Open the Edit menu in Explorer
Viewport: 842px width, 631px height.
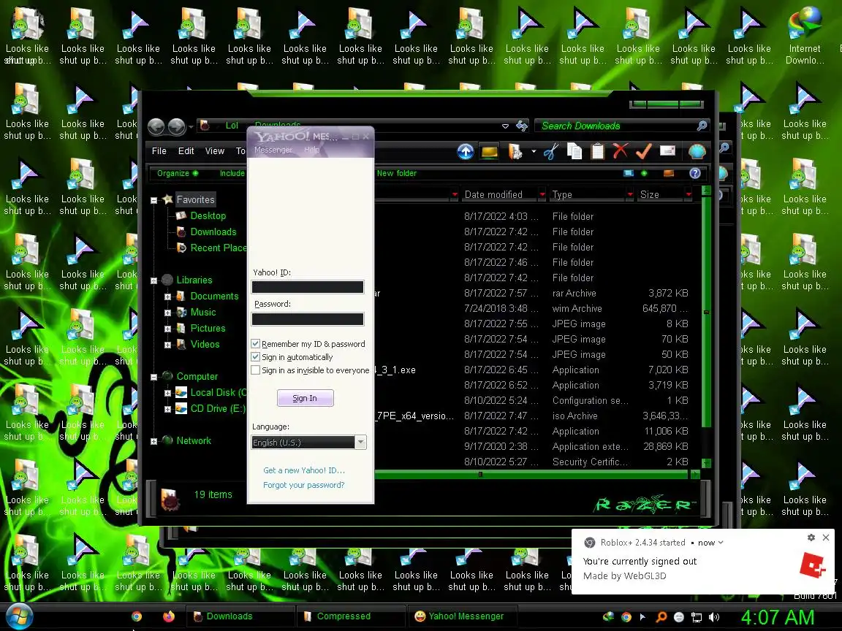pyautogui.click(x=186, y=151)
